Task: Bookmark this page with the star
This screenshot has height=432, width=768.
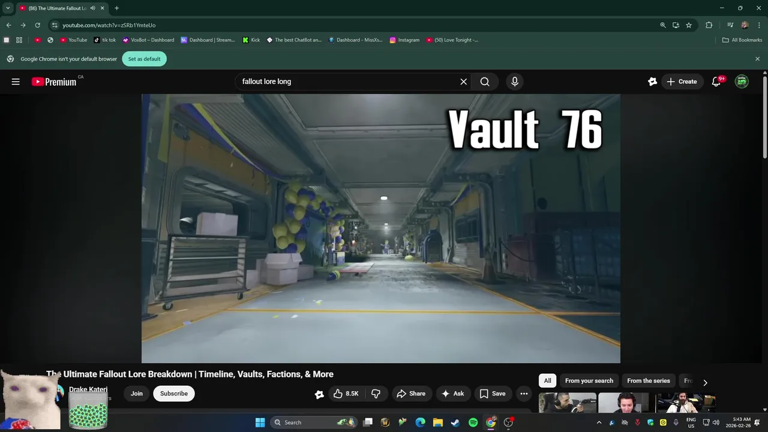Action: click(x=689, y=25)
